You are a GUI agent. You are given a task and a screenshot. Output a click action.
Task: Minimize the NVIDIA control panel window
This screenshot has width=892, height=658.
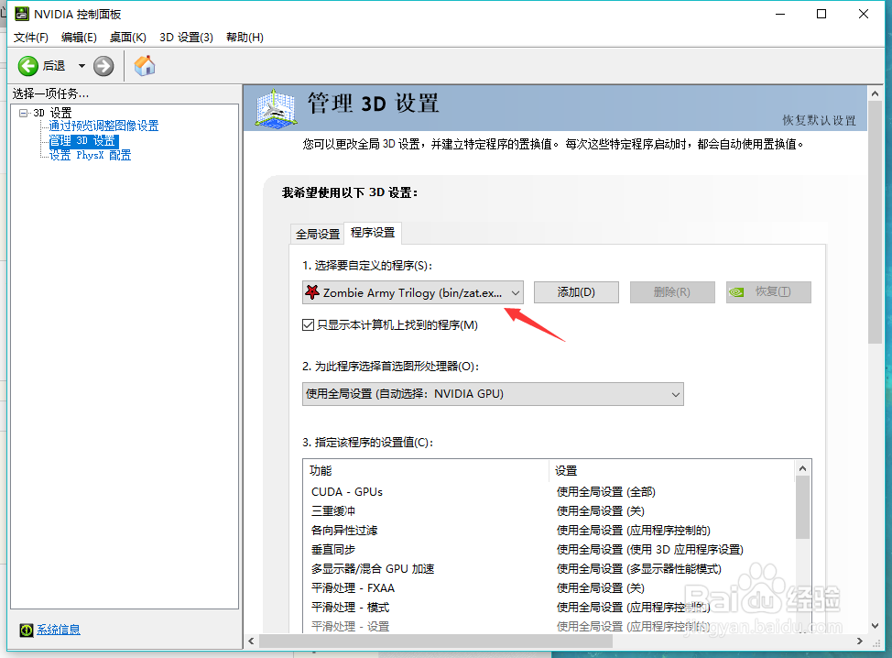point(780,14)
